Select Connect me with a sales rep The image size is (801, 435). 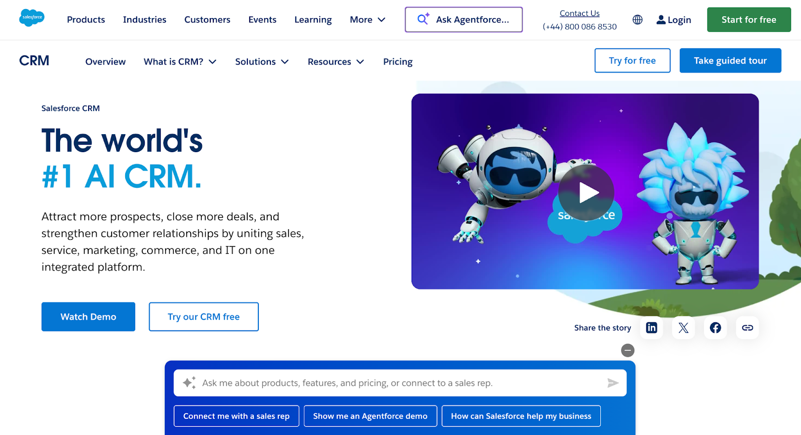pyautogui.click(x=236, y=416)
